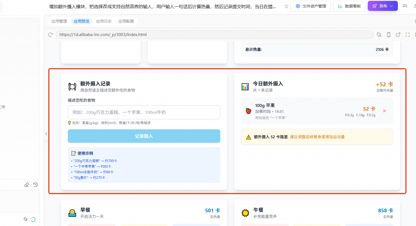Screen dimensions: 416x226
Task: Click the 早餐 card title
Action: click(85, 210)
